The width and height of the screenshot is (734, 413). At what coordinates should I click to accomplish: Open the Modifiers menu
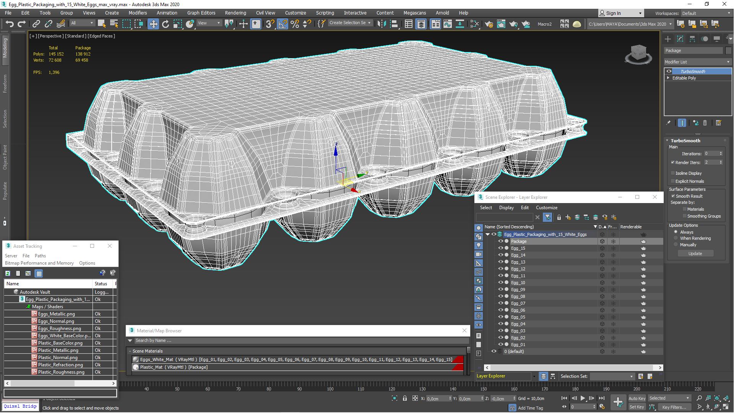138,13
